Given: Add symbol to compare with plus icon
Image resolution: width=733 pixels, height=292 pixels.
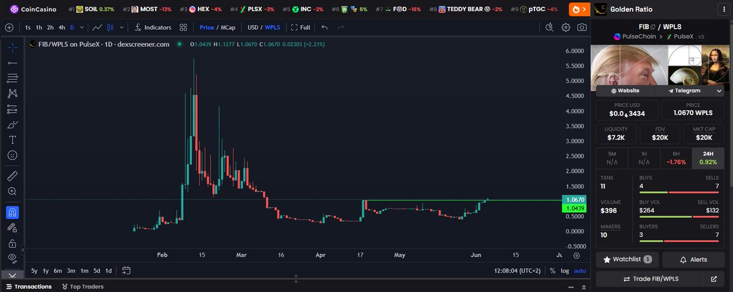Looking at the screenshot, I should (9, 27).
